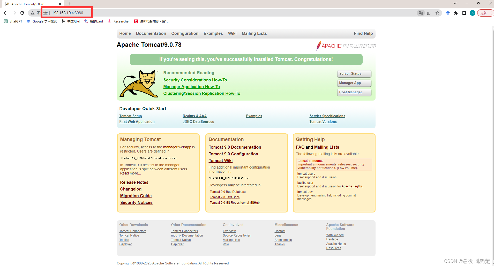Open the FAQ link in Getting Help
Viewport: 494px width, 266px height.
point(300,147)
